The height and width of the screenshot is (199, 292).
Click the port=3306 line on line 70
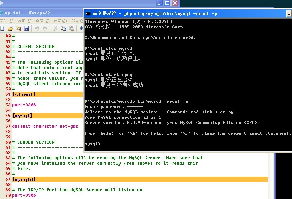pyautogui.click(x=24, y=195)
